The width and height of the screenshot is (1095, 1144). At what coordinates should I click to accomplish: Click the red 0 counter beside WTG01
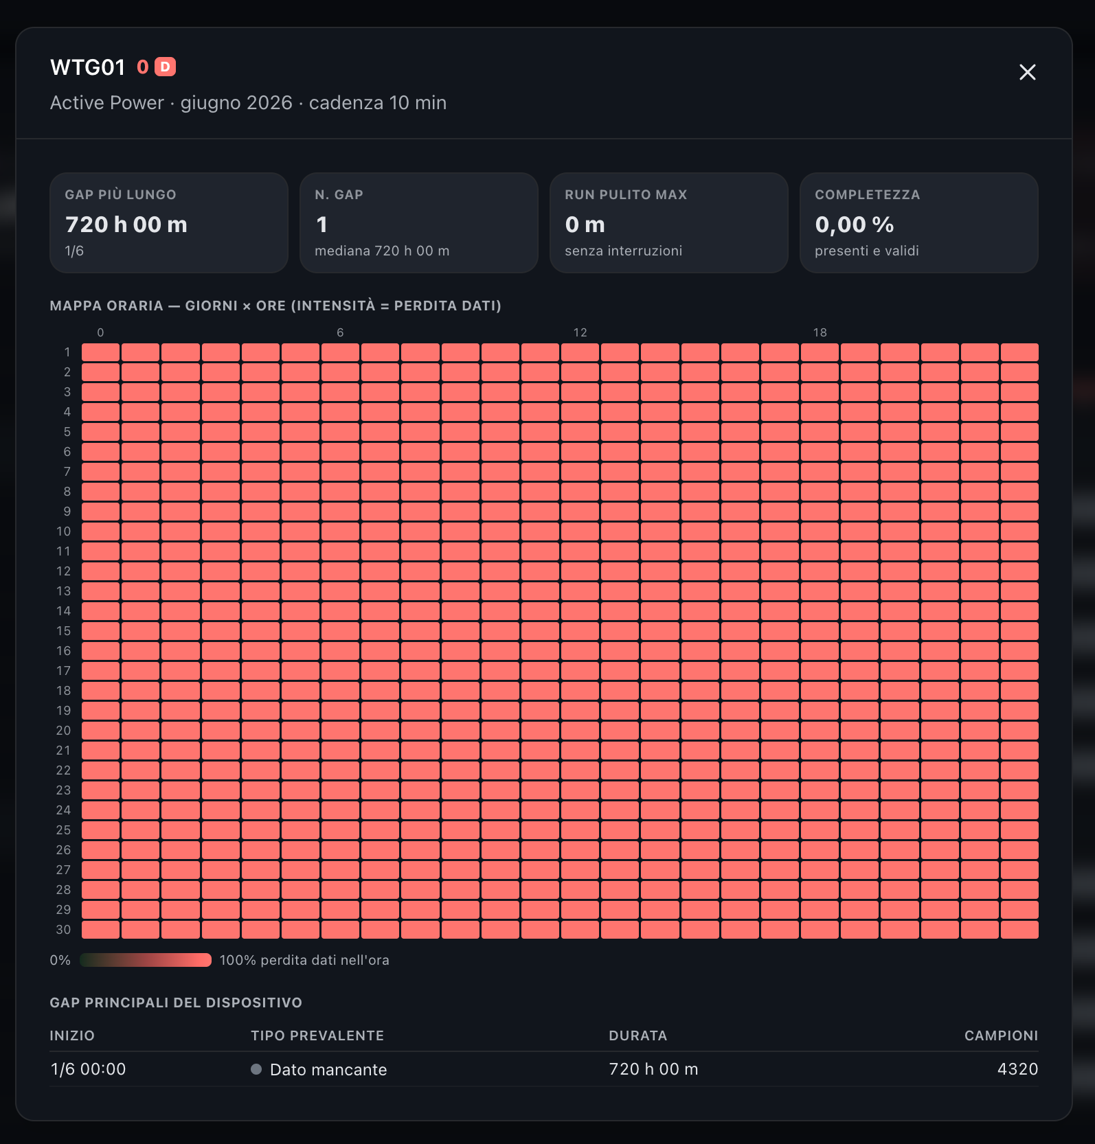coord(143,67)
